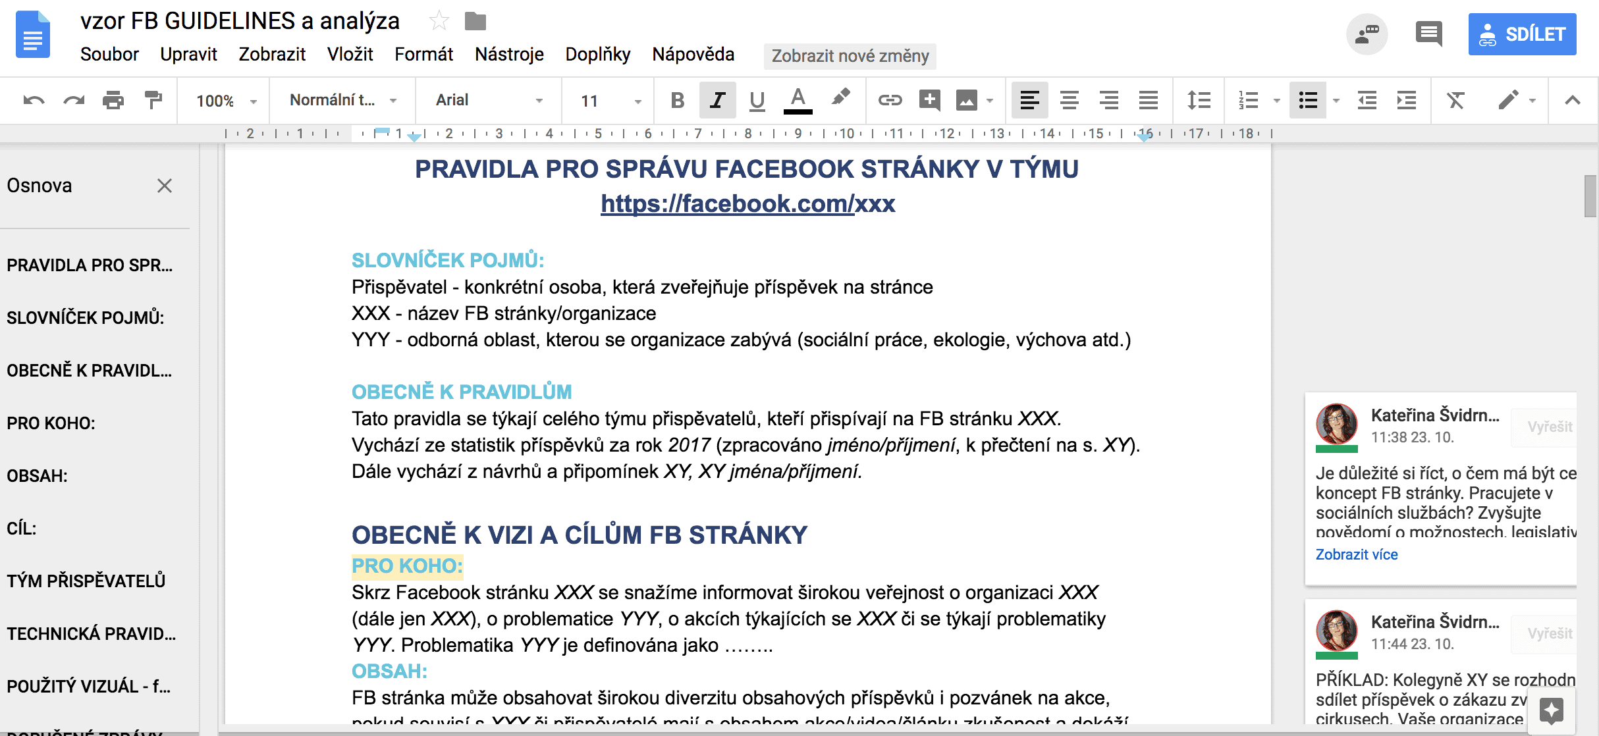1599x736 pixels.
Task: Jump to TÝM PŘISPĚVATELŮ in outline
Action: (86, 581)
